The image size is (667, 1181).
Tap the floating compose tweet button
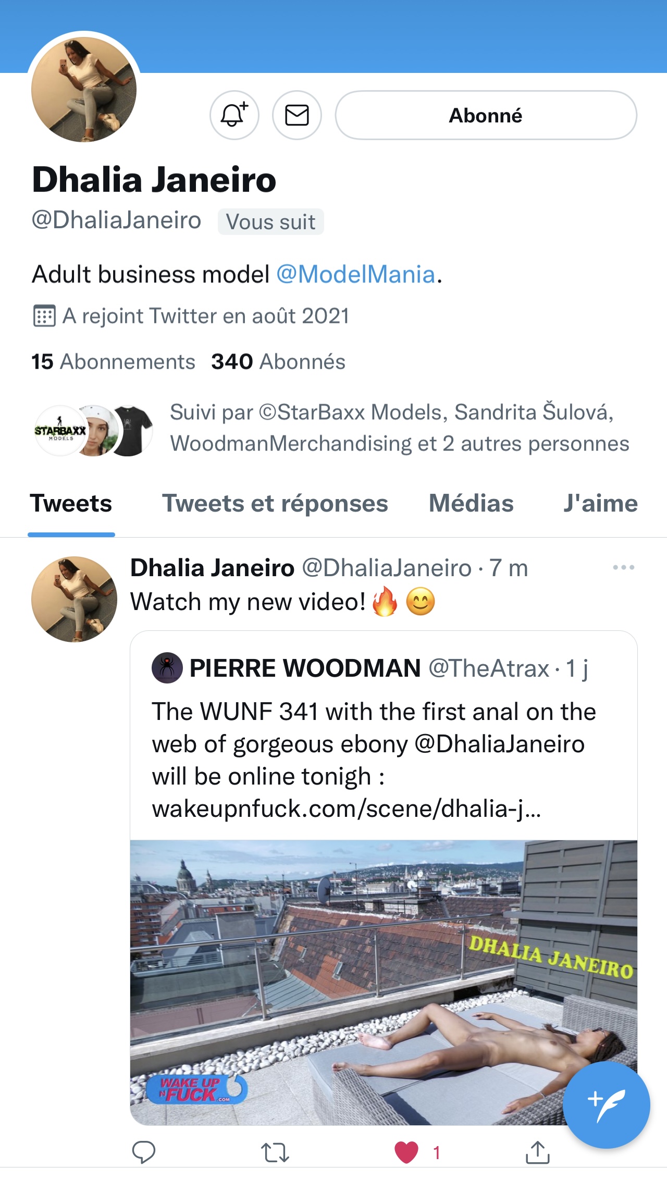pos(606,1105)
